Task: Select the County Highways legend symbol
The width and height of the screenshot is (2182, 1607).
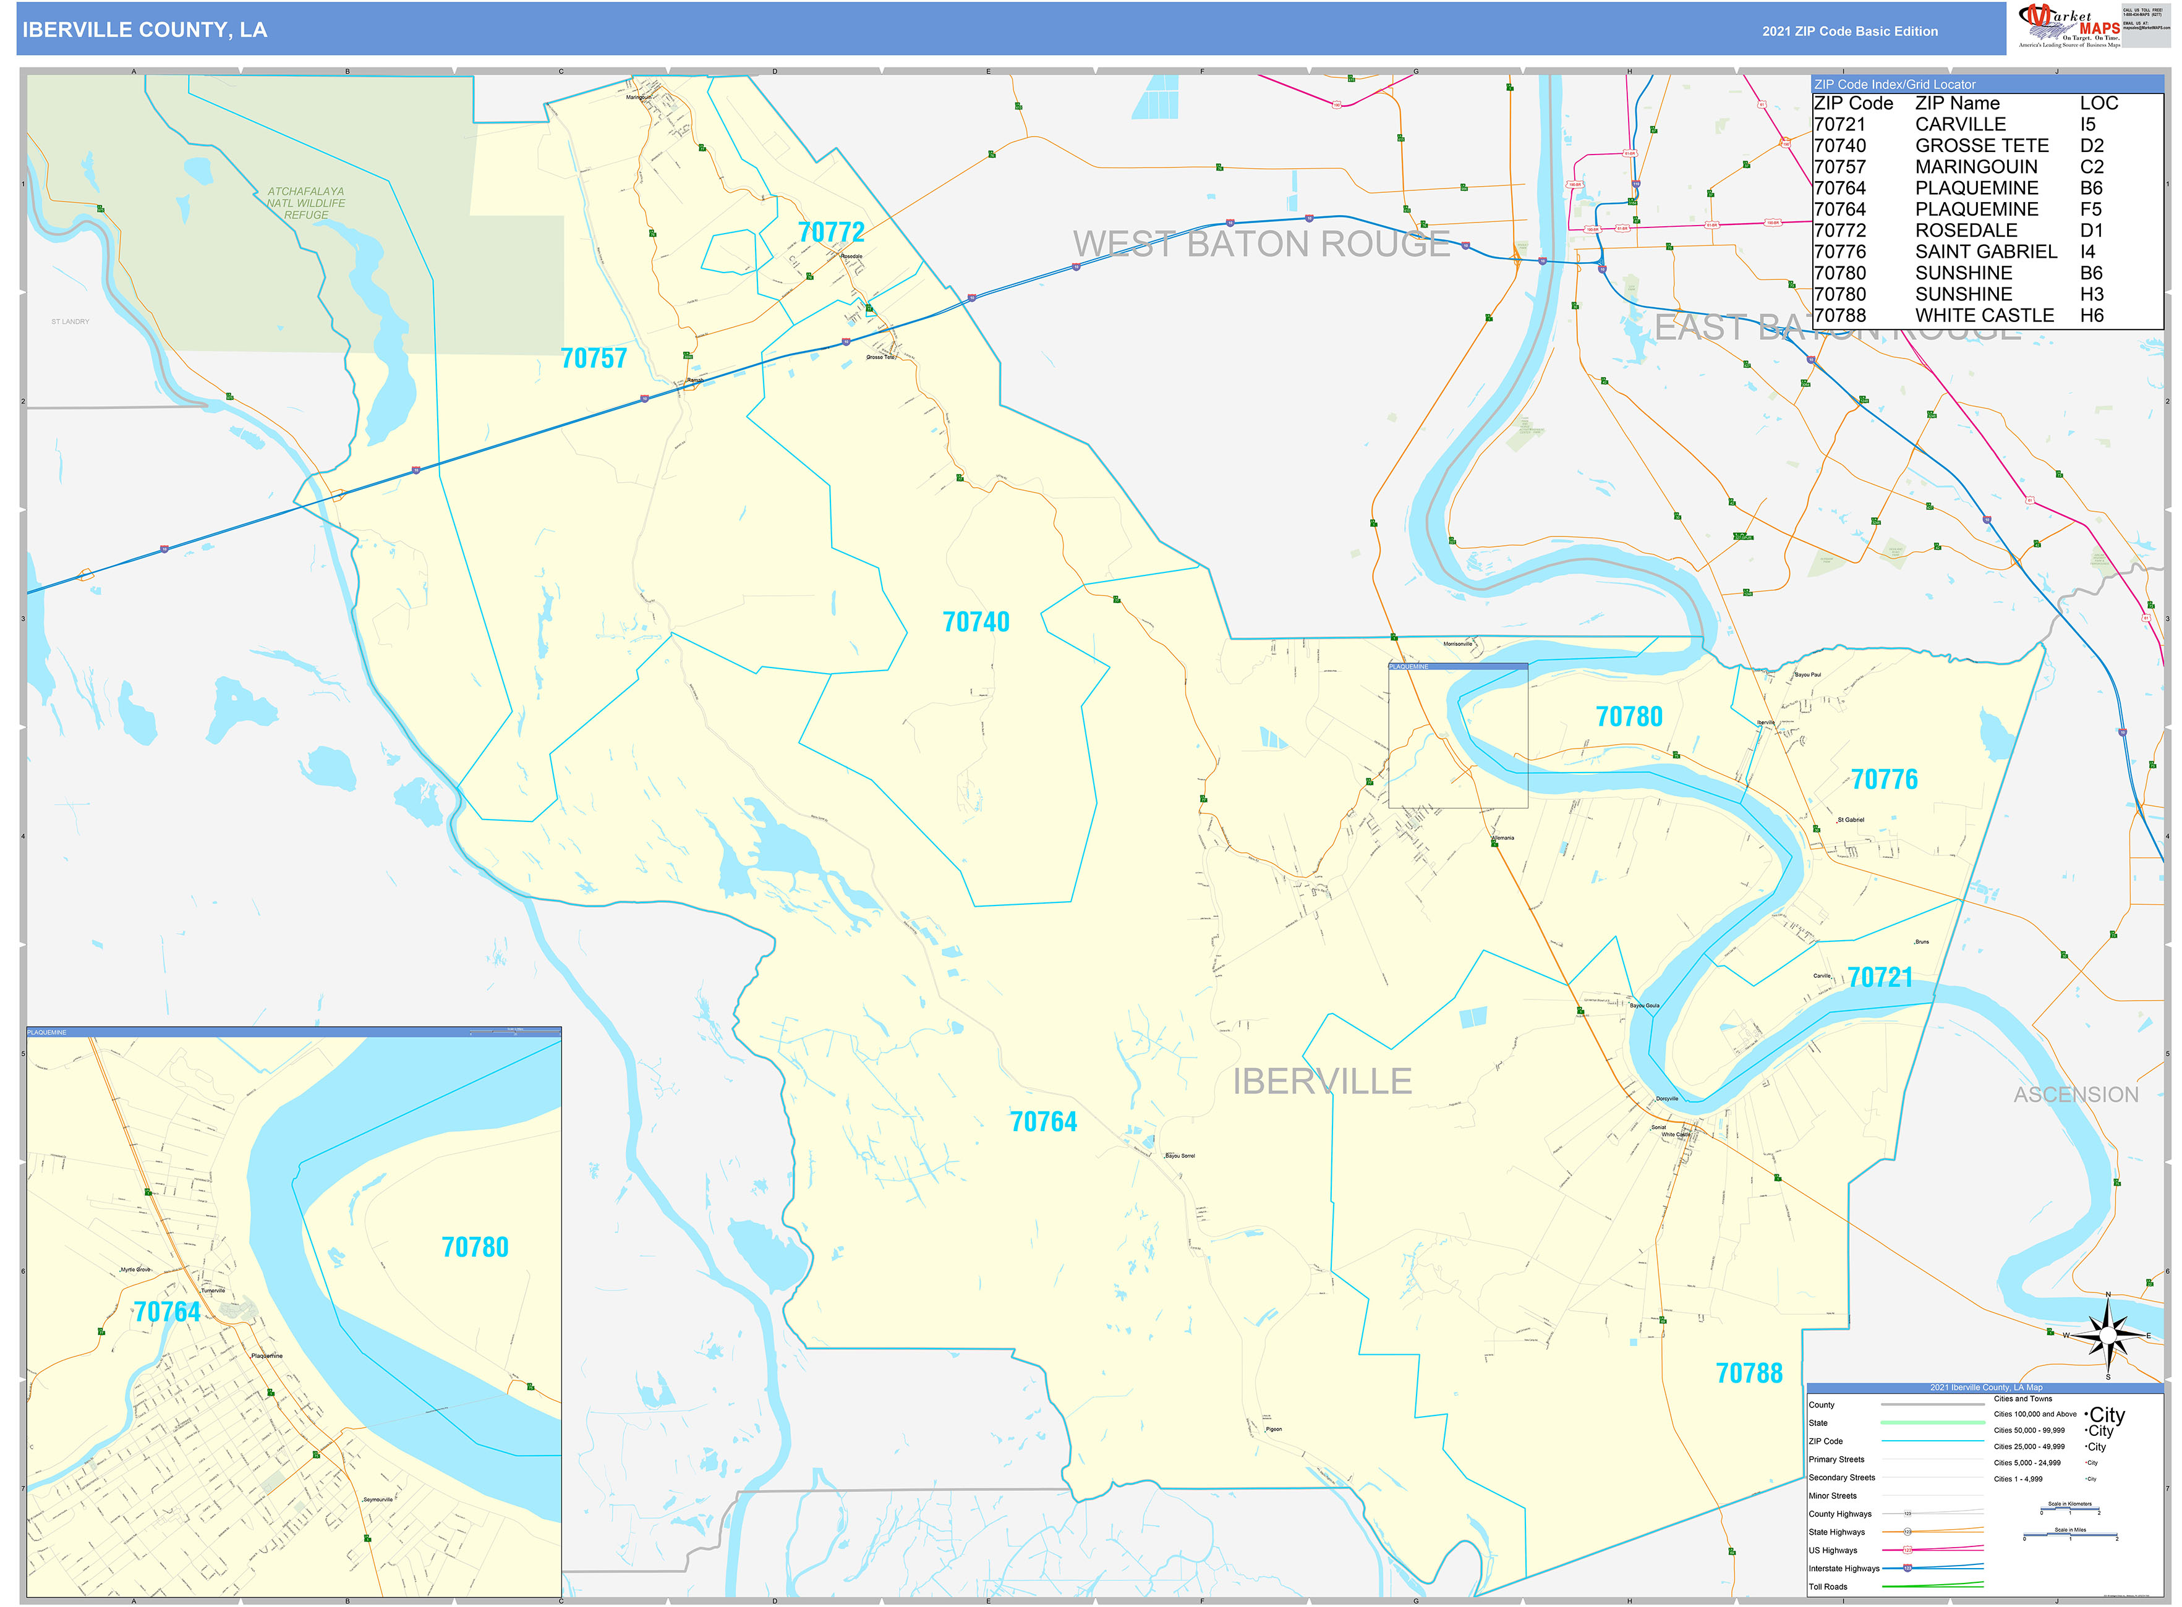Action: [1909, 1514]
